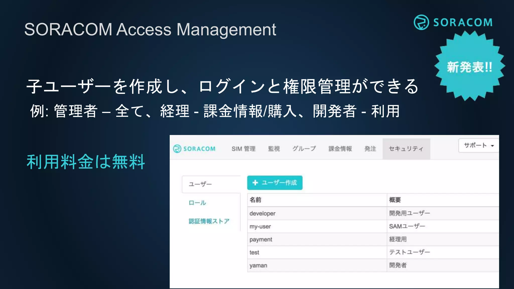Expand the サポート dropdown
514x289 pixels.
click(479, 145)
